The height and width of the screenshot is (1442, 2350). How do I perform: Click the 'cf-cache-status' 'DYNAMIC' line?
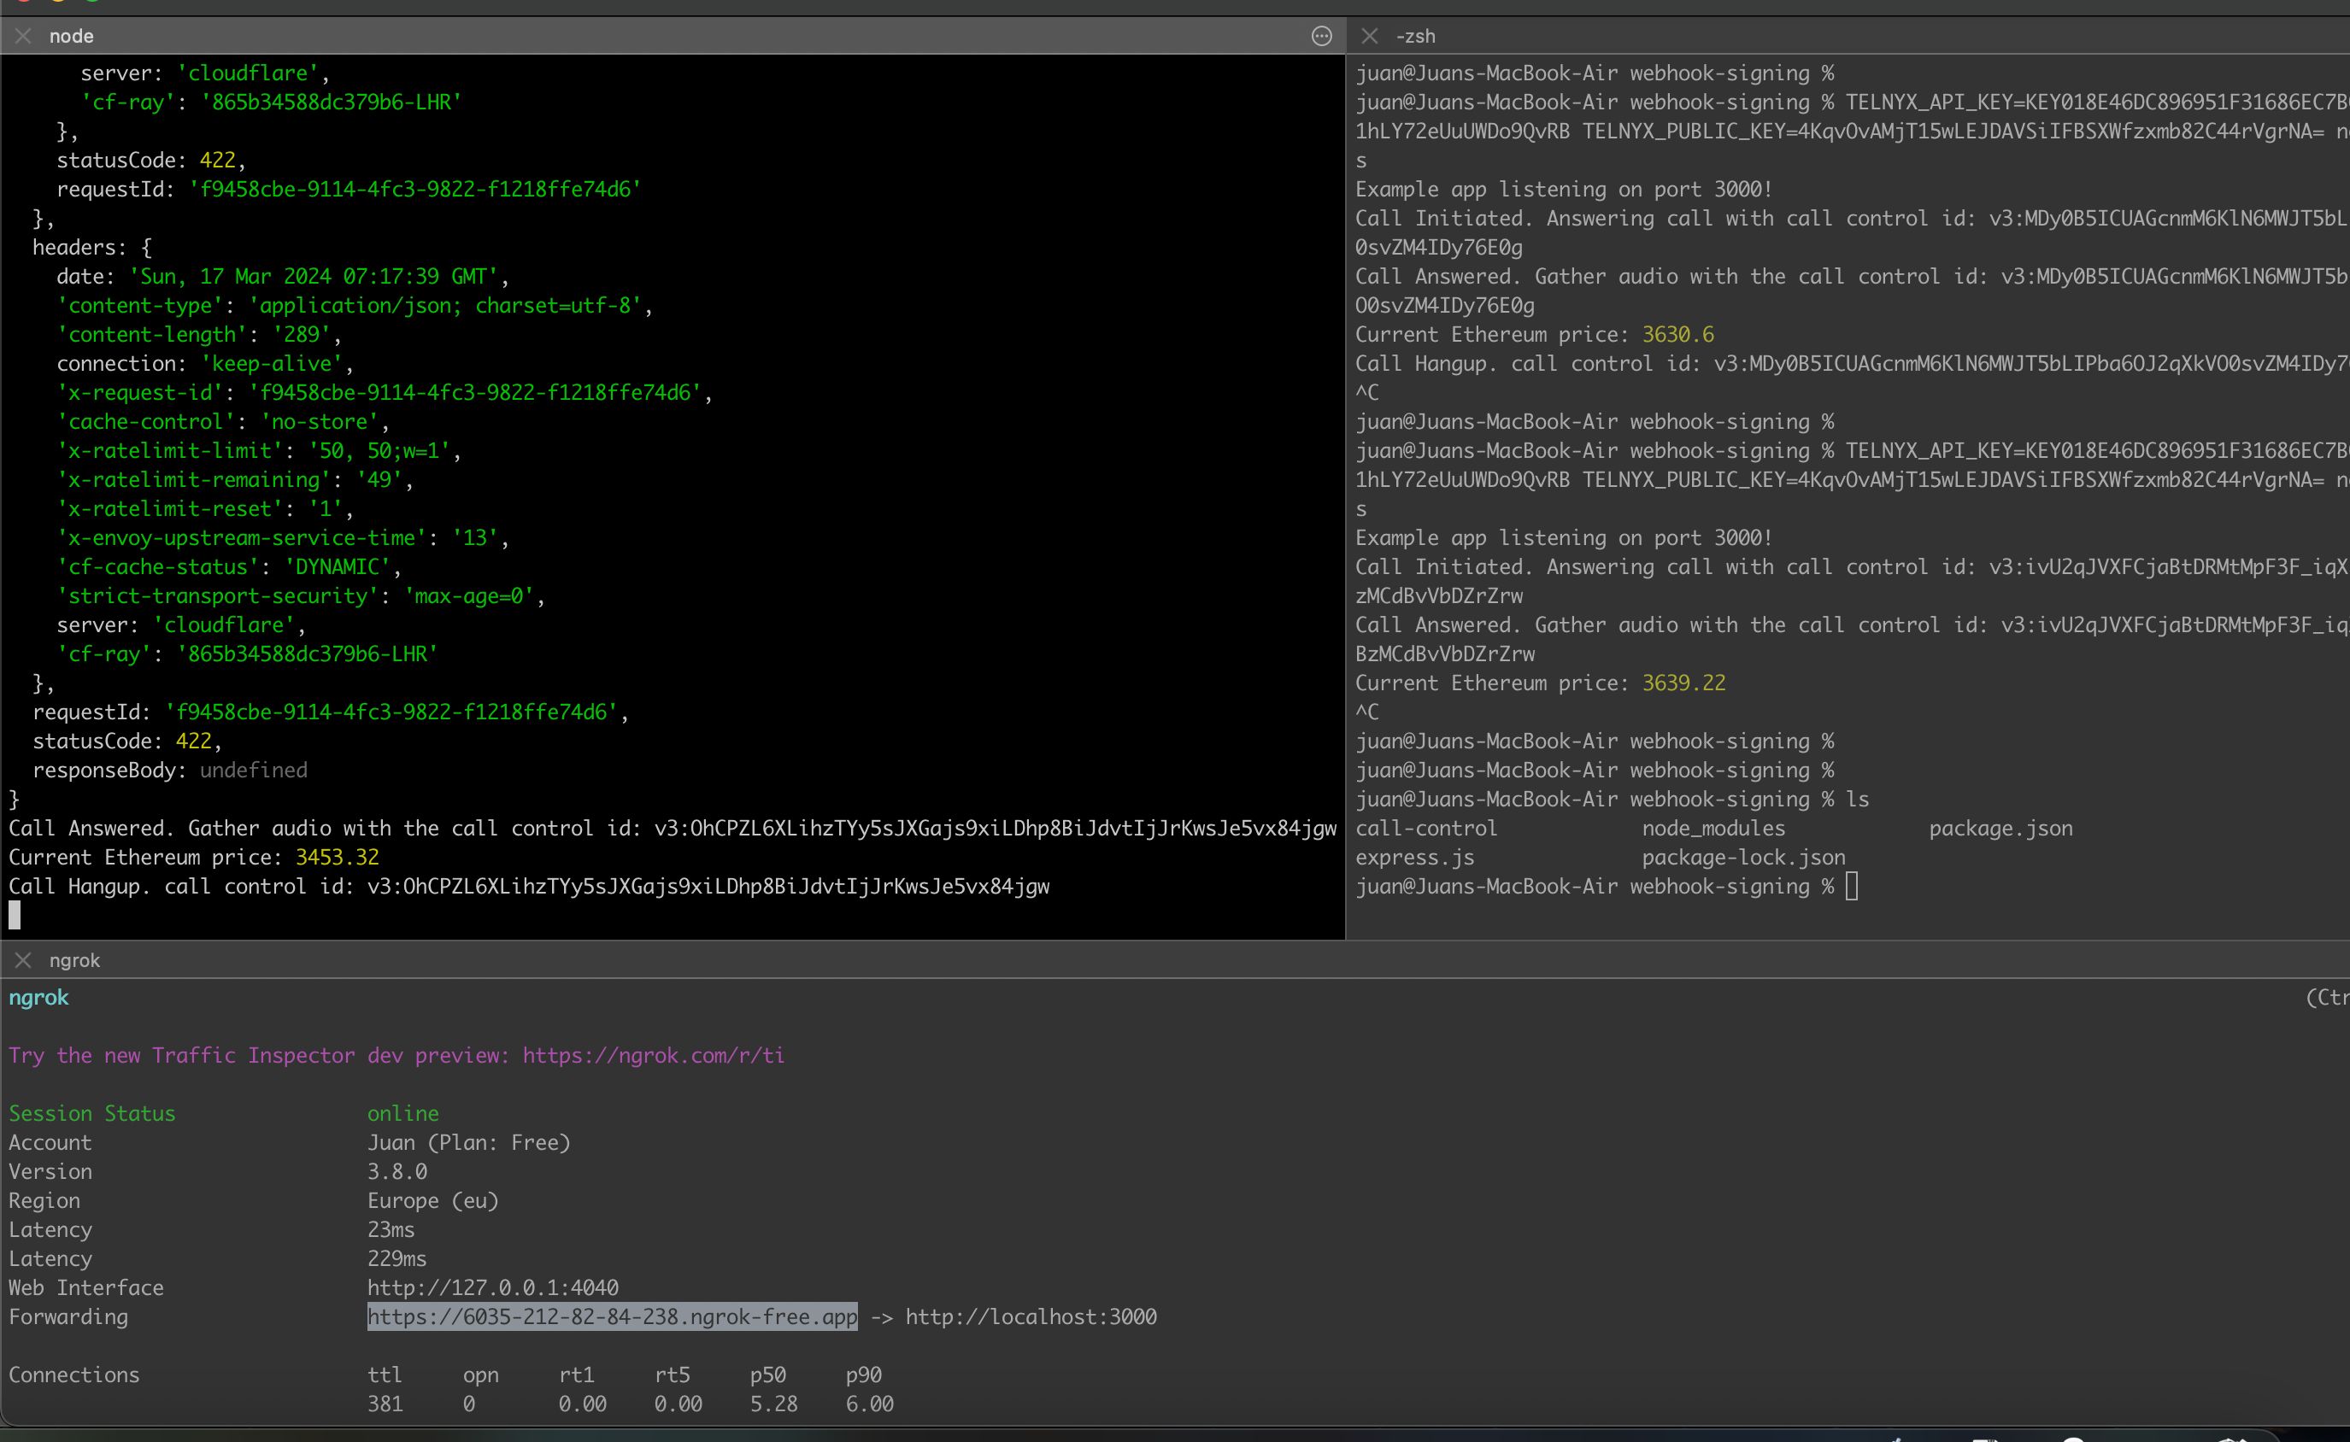pos(229,566)
